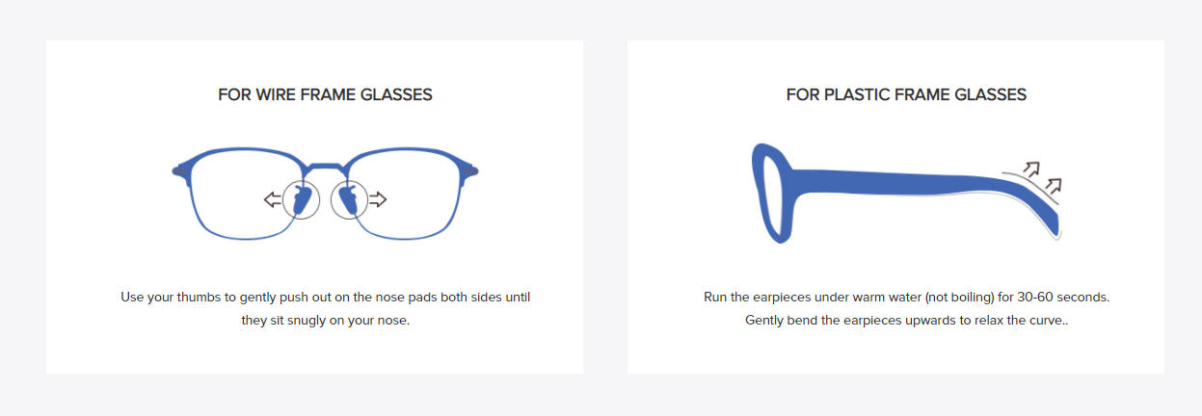Click the line 'Gently bend the earpieces upwards'
Viewport: 1202px width, 416px height.
907,320
